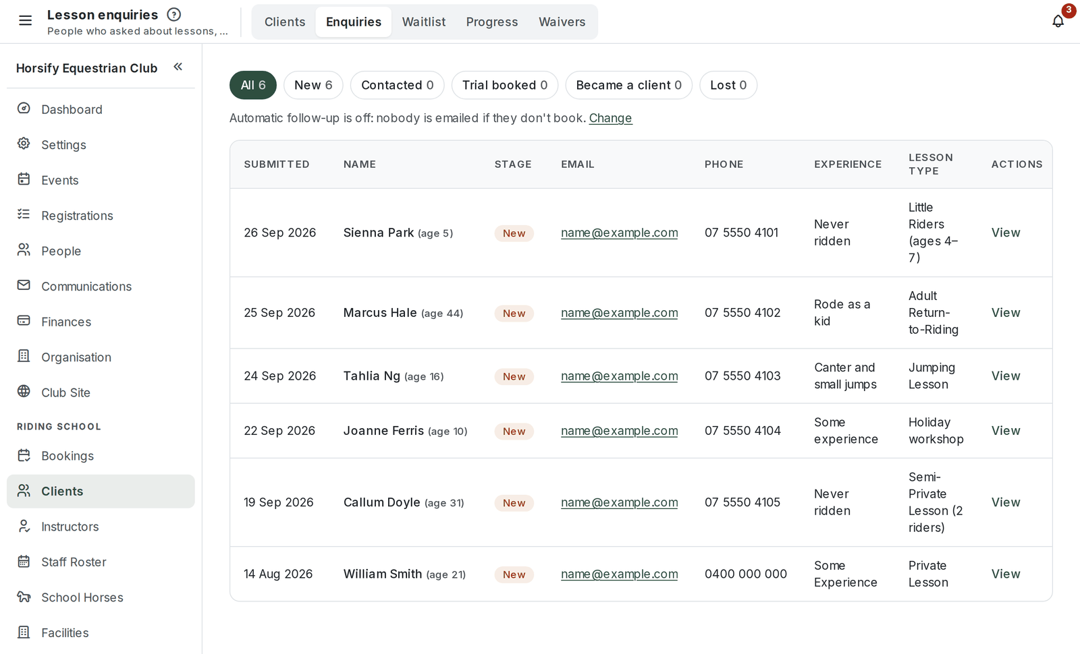Click the Staff Roster calendar icon
Viewport: 1080px width, 654px height.
tap(24, 562)
